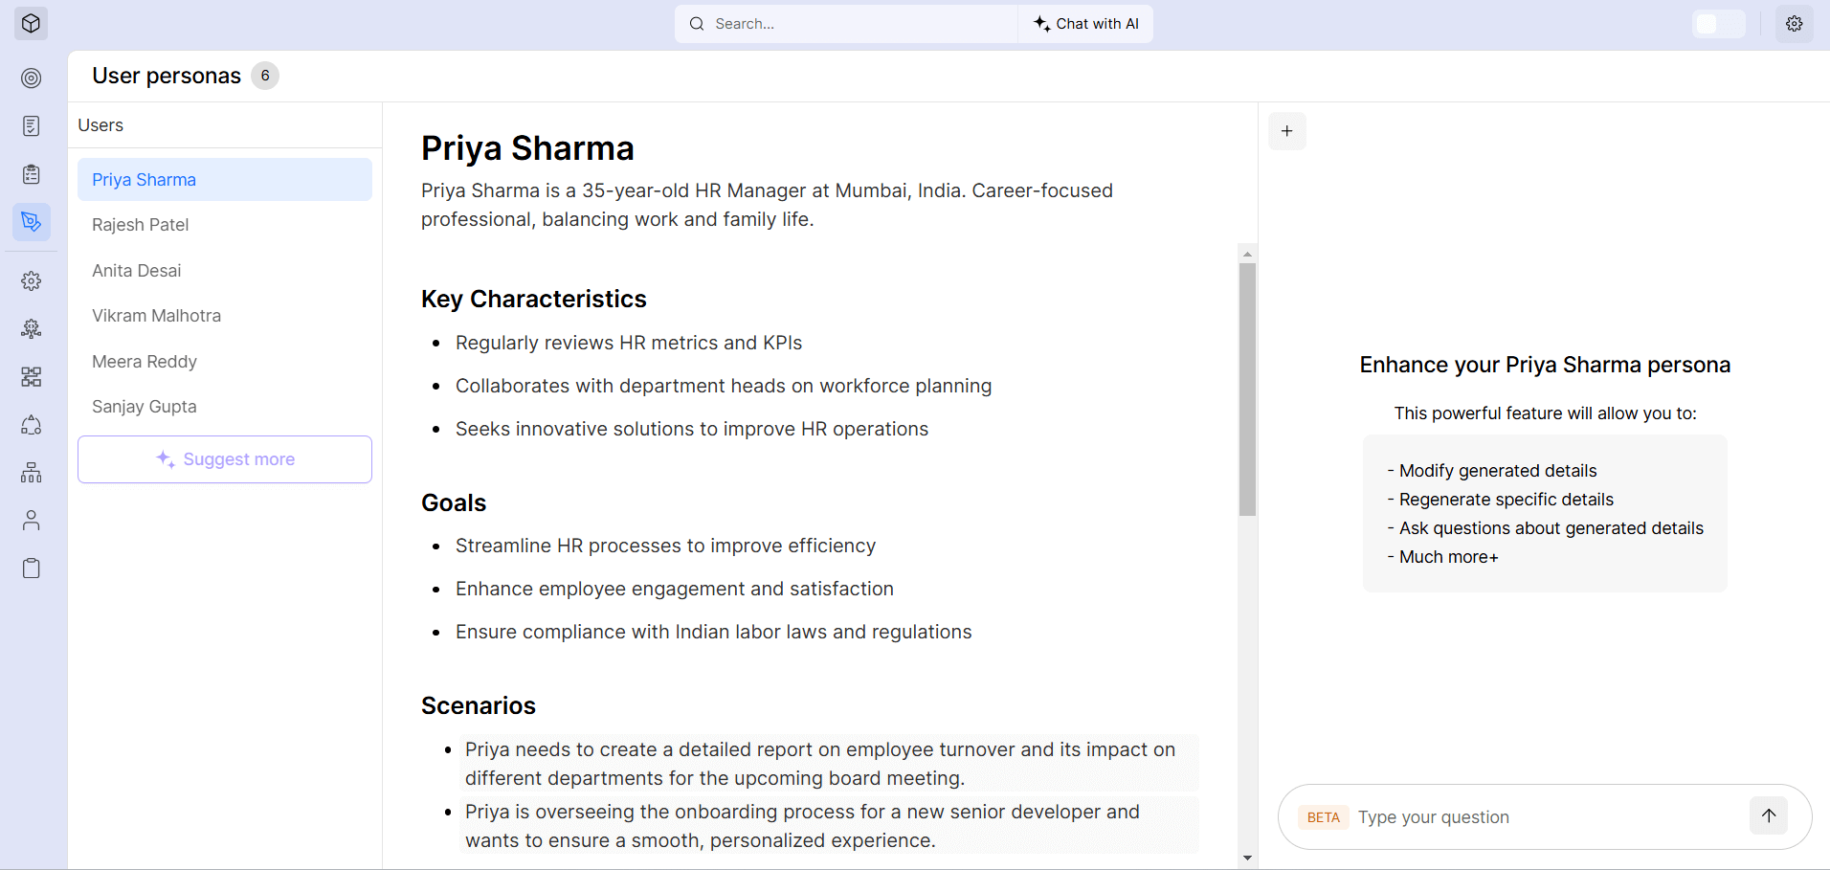This screenshot has width=1830, height=870.
Task: Click 'Much more+' line
Action: (1442, 557)
